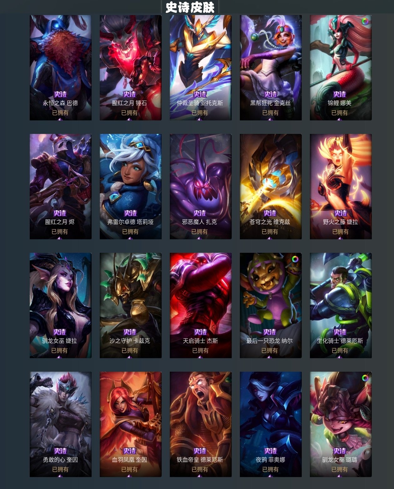Click the 血羽凤凰 奎因 name label

129,460
